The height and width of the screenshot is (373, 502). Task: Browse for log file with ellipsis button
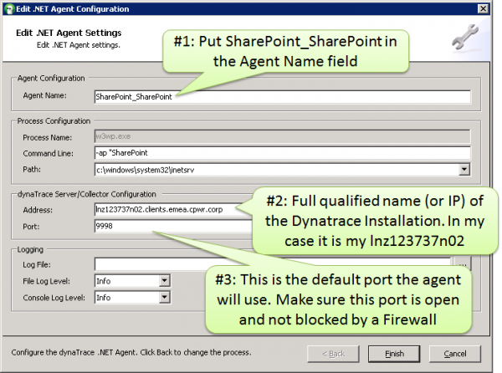tap(463, 264)
